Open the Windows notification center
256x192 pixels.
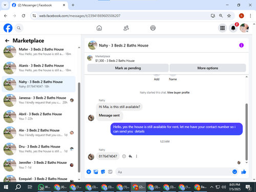click(248, 187)
